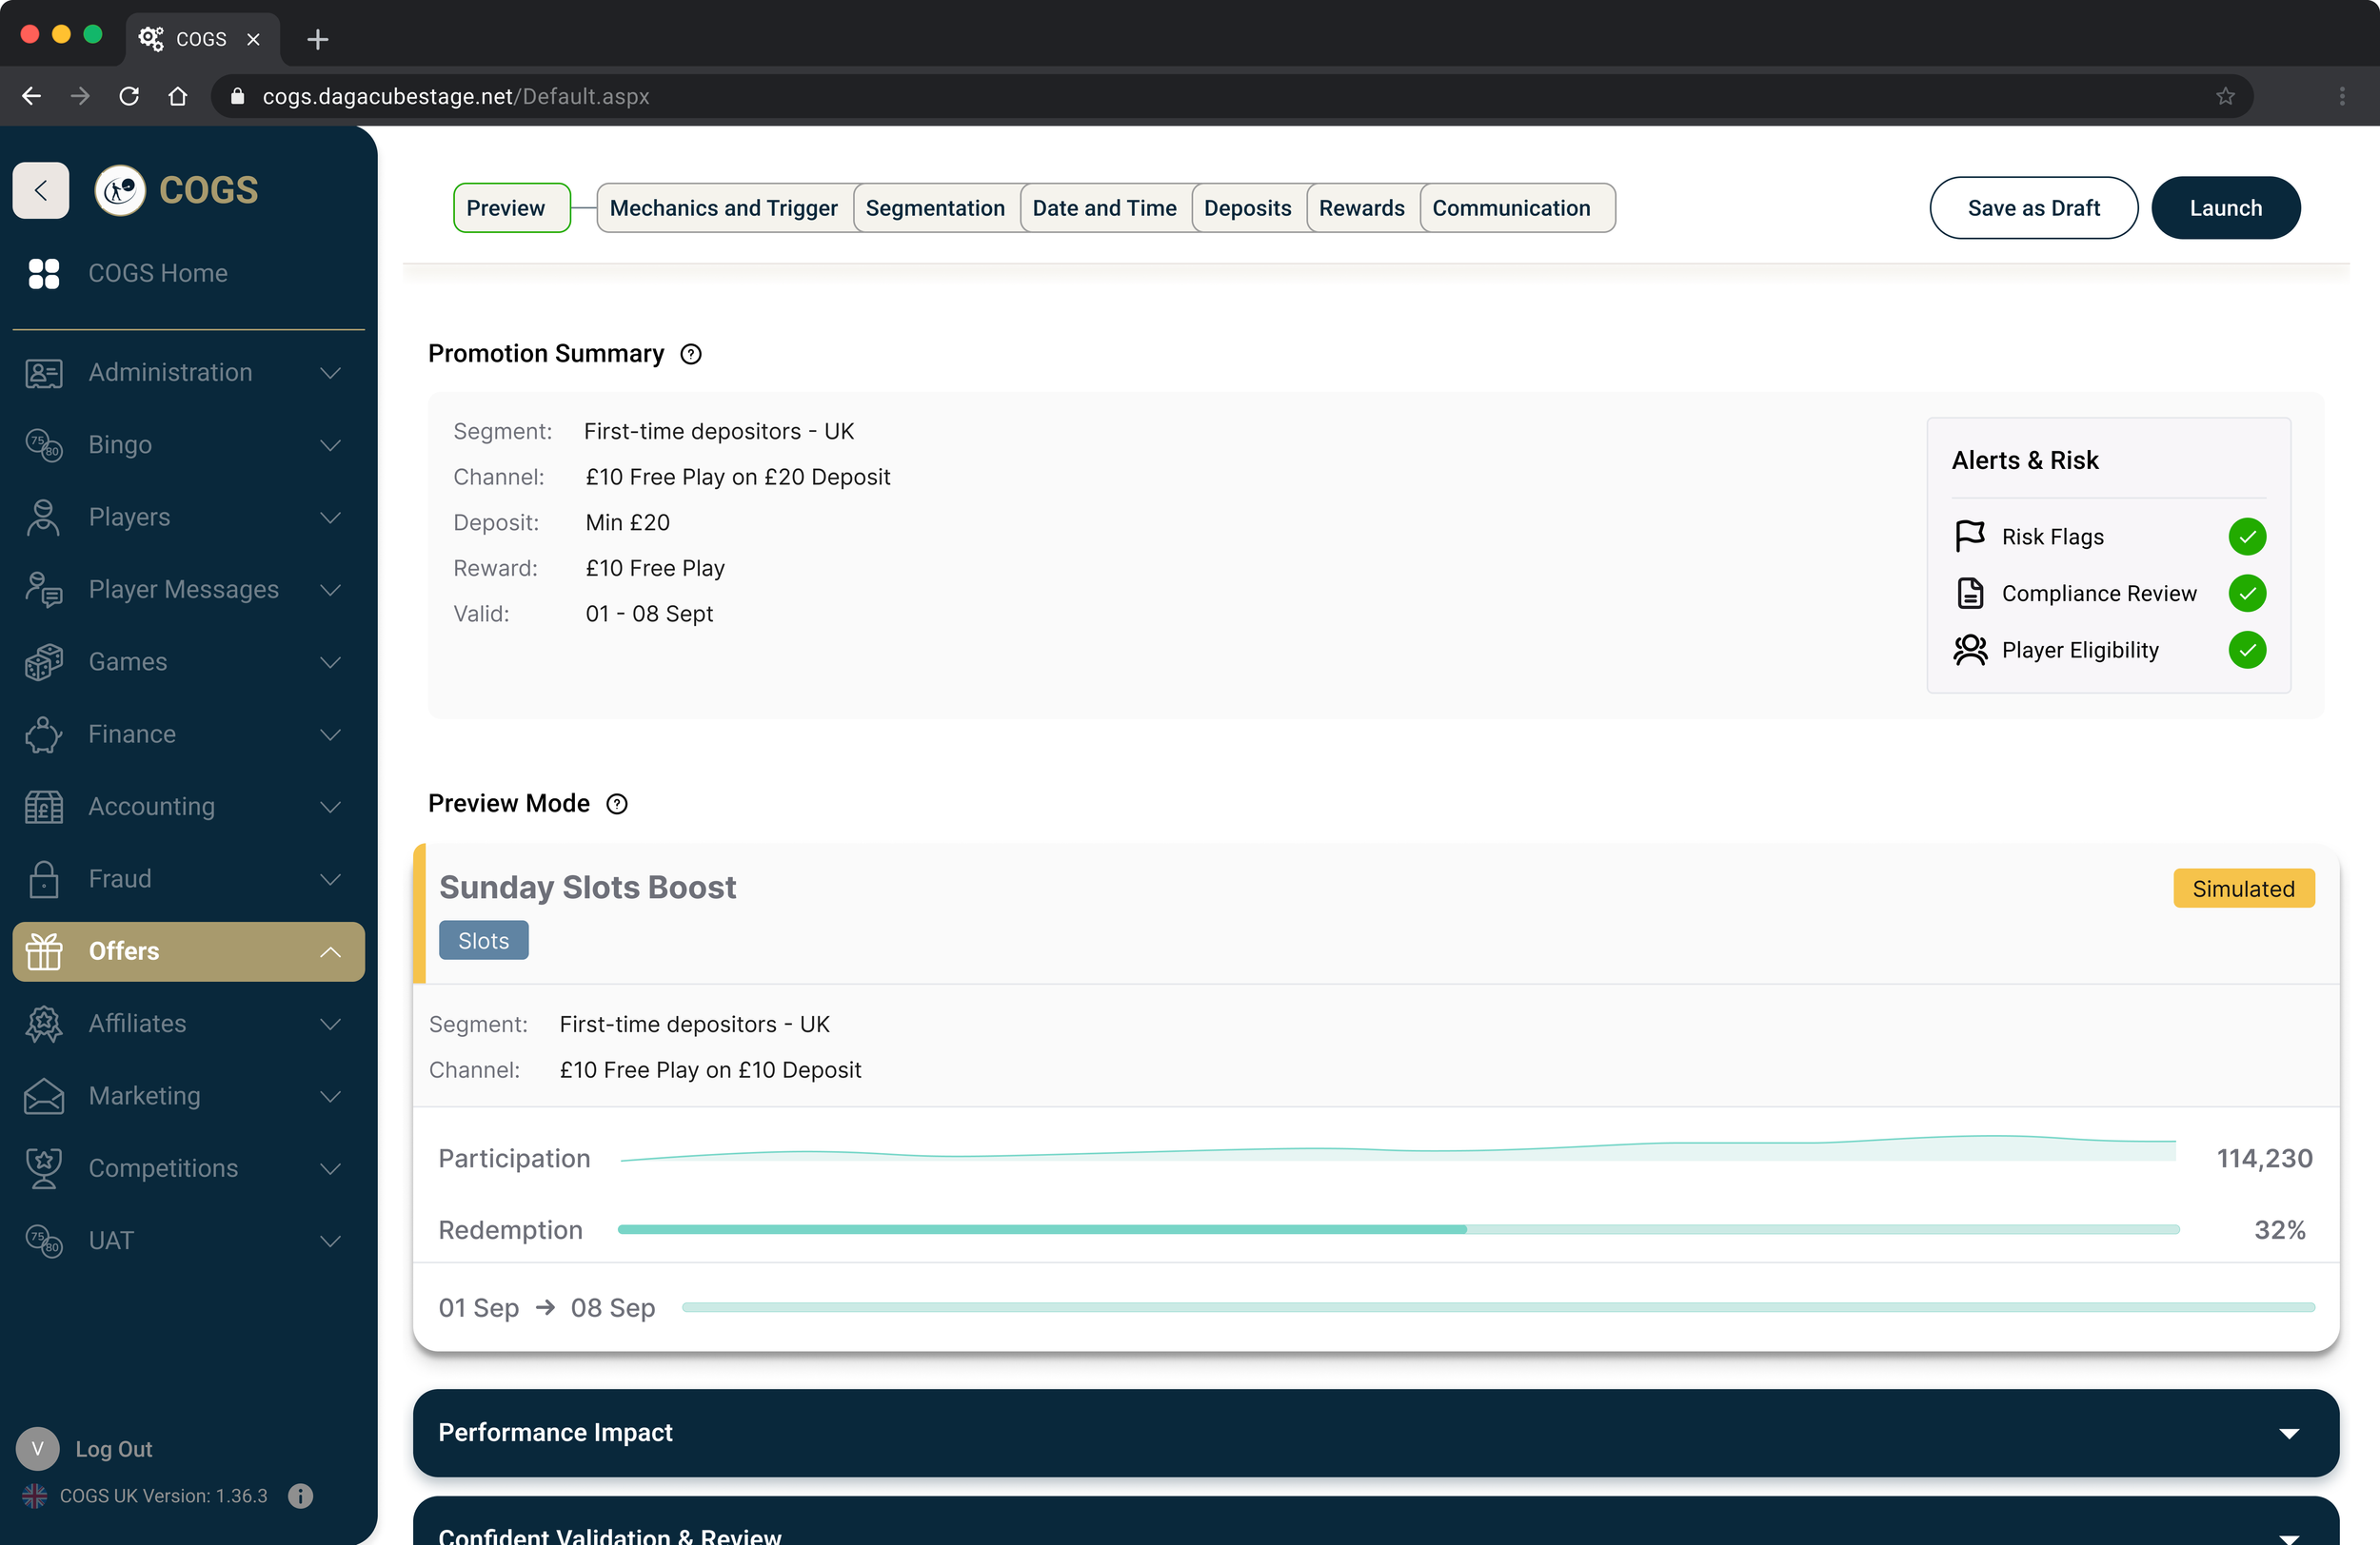2380x1545 pixels.
Task: Click Save as Draft button
Action: (x=2033, y=207)
